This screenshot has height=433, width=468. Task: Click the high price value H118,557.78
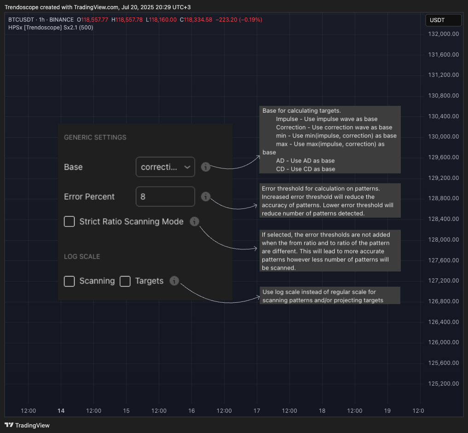127,20
